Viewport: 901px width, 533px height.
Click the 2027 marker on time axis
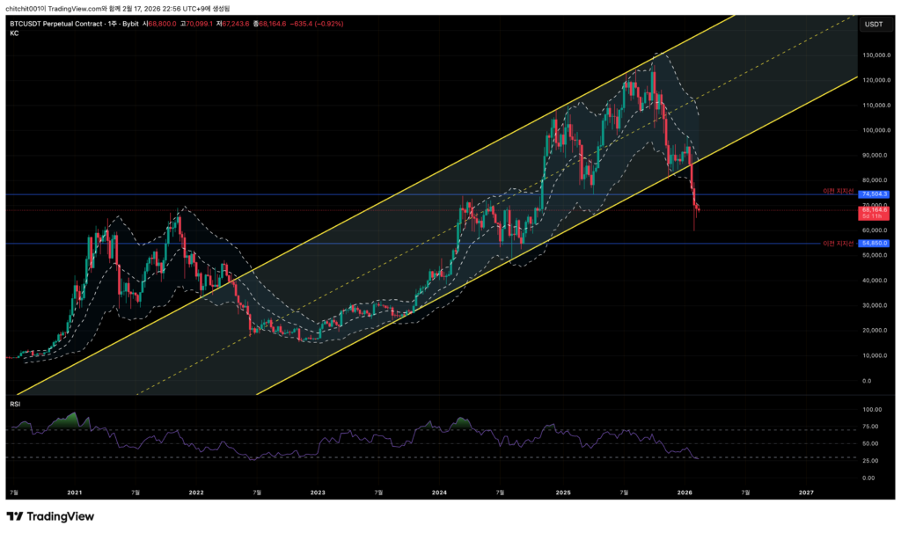(805, 494)
